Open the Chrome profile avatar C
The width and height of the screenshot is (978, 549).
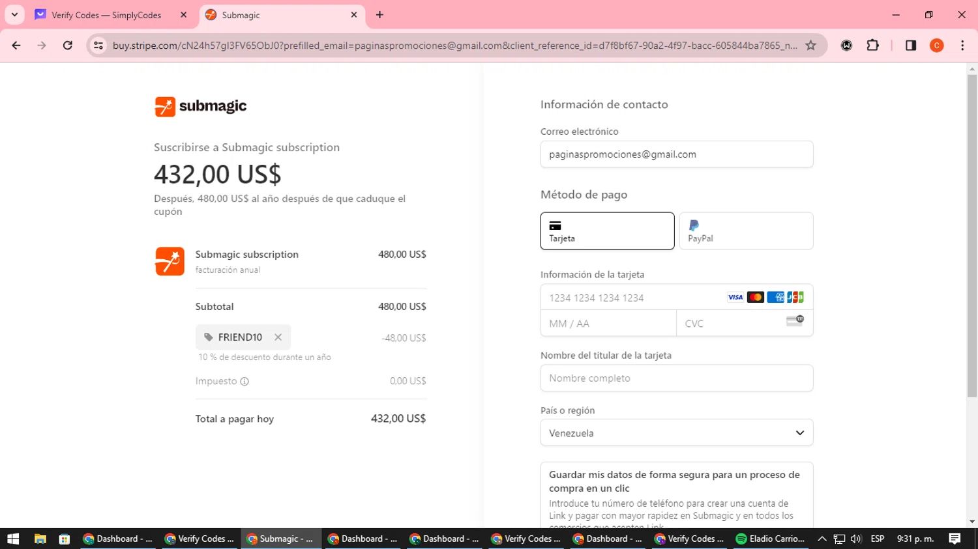[937, 46]
